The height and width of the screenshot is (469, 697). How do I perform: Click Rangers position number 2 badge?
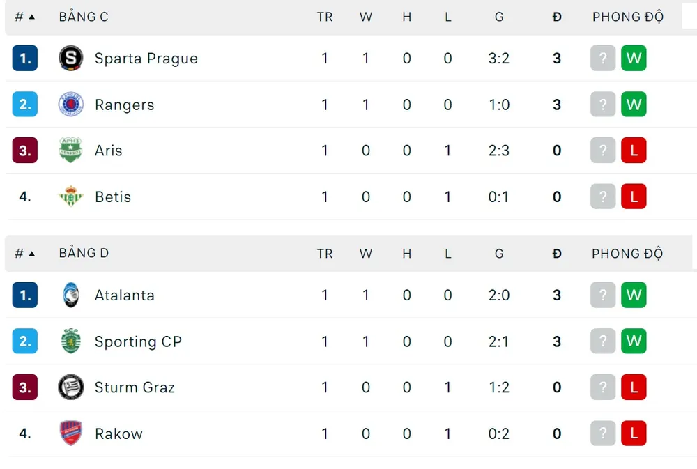[25, 105]
